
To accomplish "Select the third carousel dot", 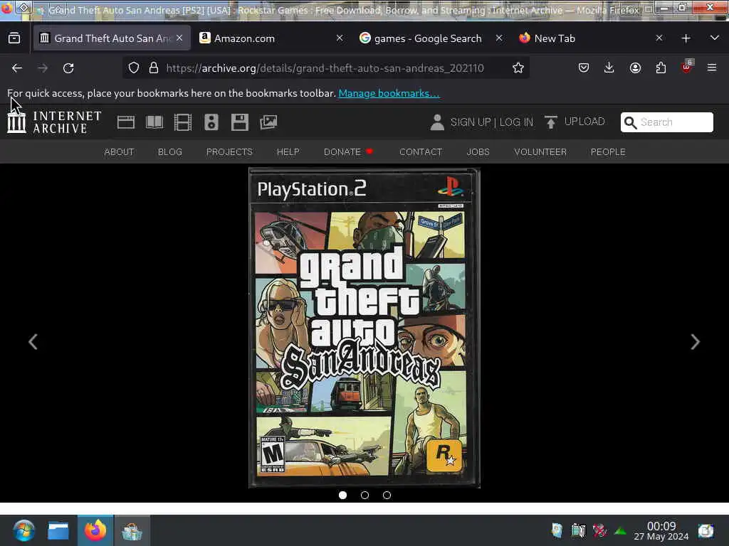I will click(x=387, y=496).
